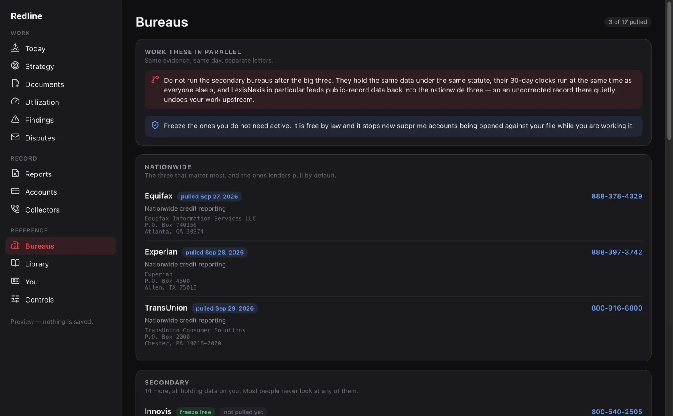Click the NATIONWIDE section heading
673x416 pixels.
(168, 167)
